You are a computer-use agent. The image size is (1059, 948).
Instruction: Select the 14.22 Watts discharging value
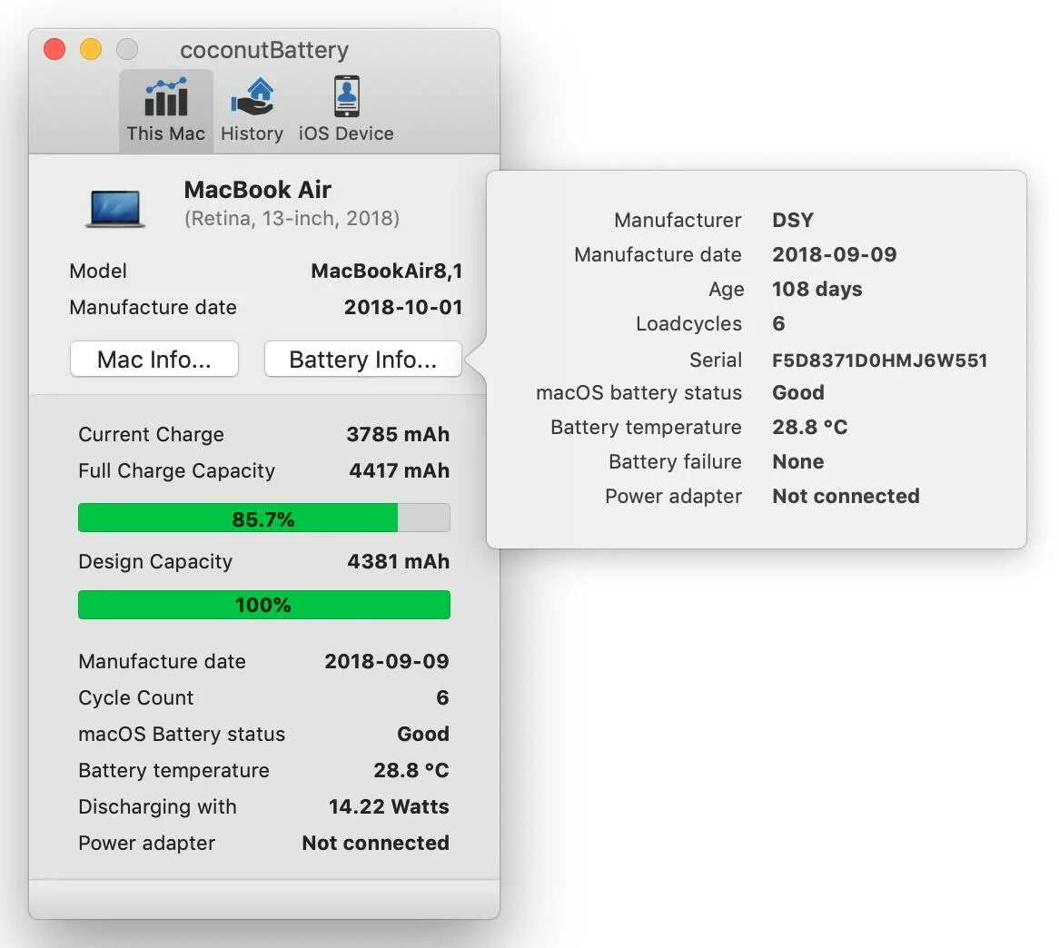pyautogui.click(x=389, y=806)
